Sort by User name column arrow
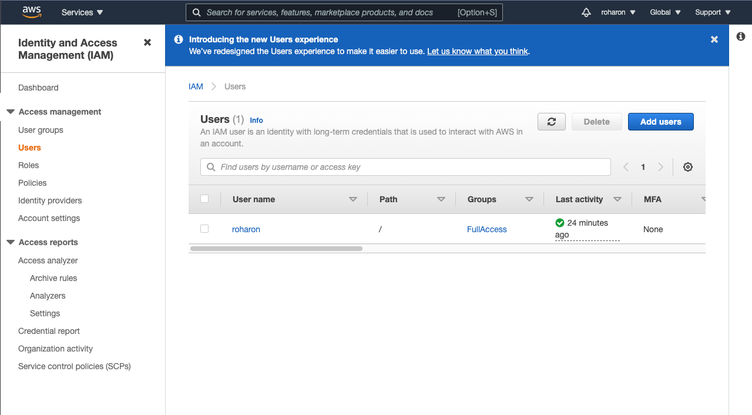The width and height of the screenshot is (752, 415). [x=353, y=199]
